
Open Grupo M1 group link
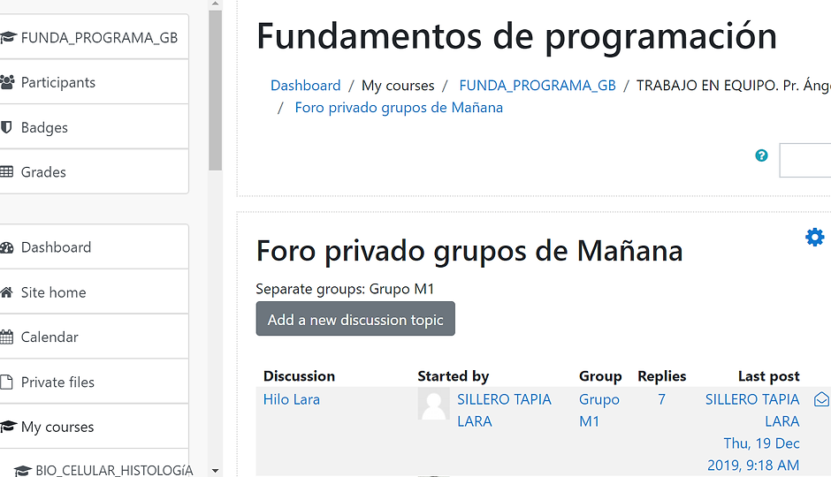[598, 410]
